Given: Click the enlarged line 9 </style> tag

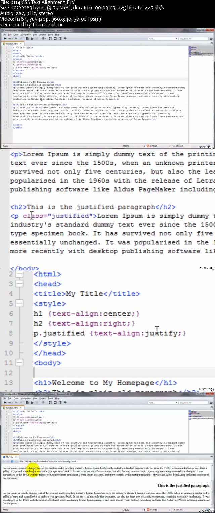Looking at the screenshot, I should click(x=52, y=343).
